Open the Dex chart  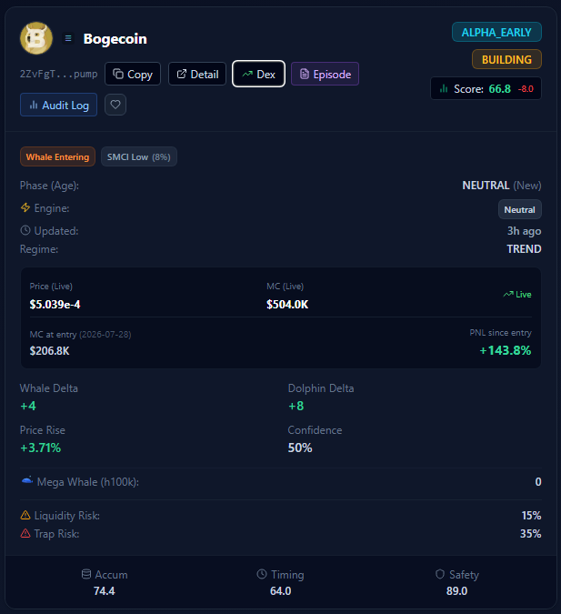[259, 74]
